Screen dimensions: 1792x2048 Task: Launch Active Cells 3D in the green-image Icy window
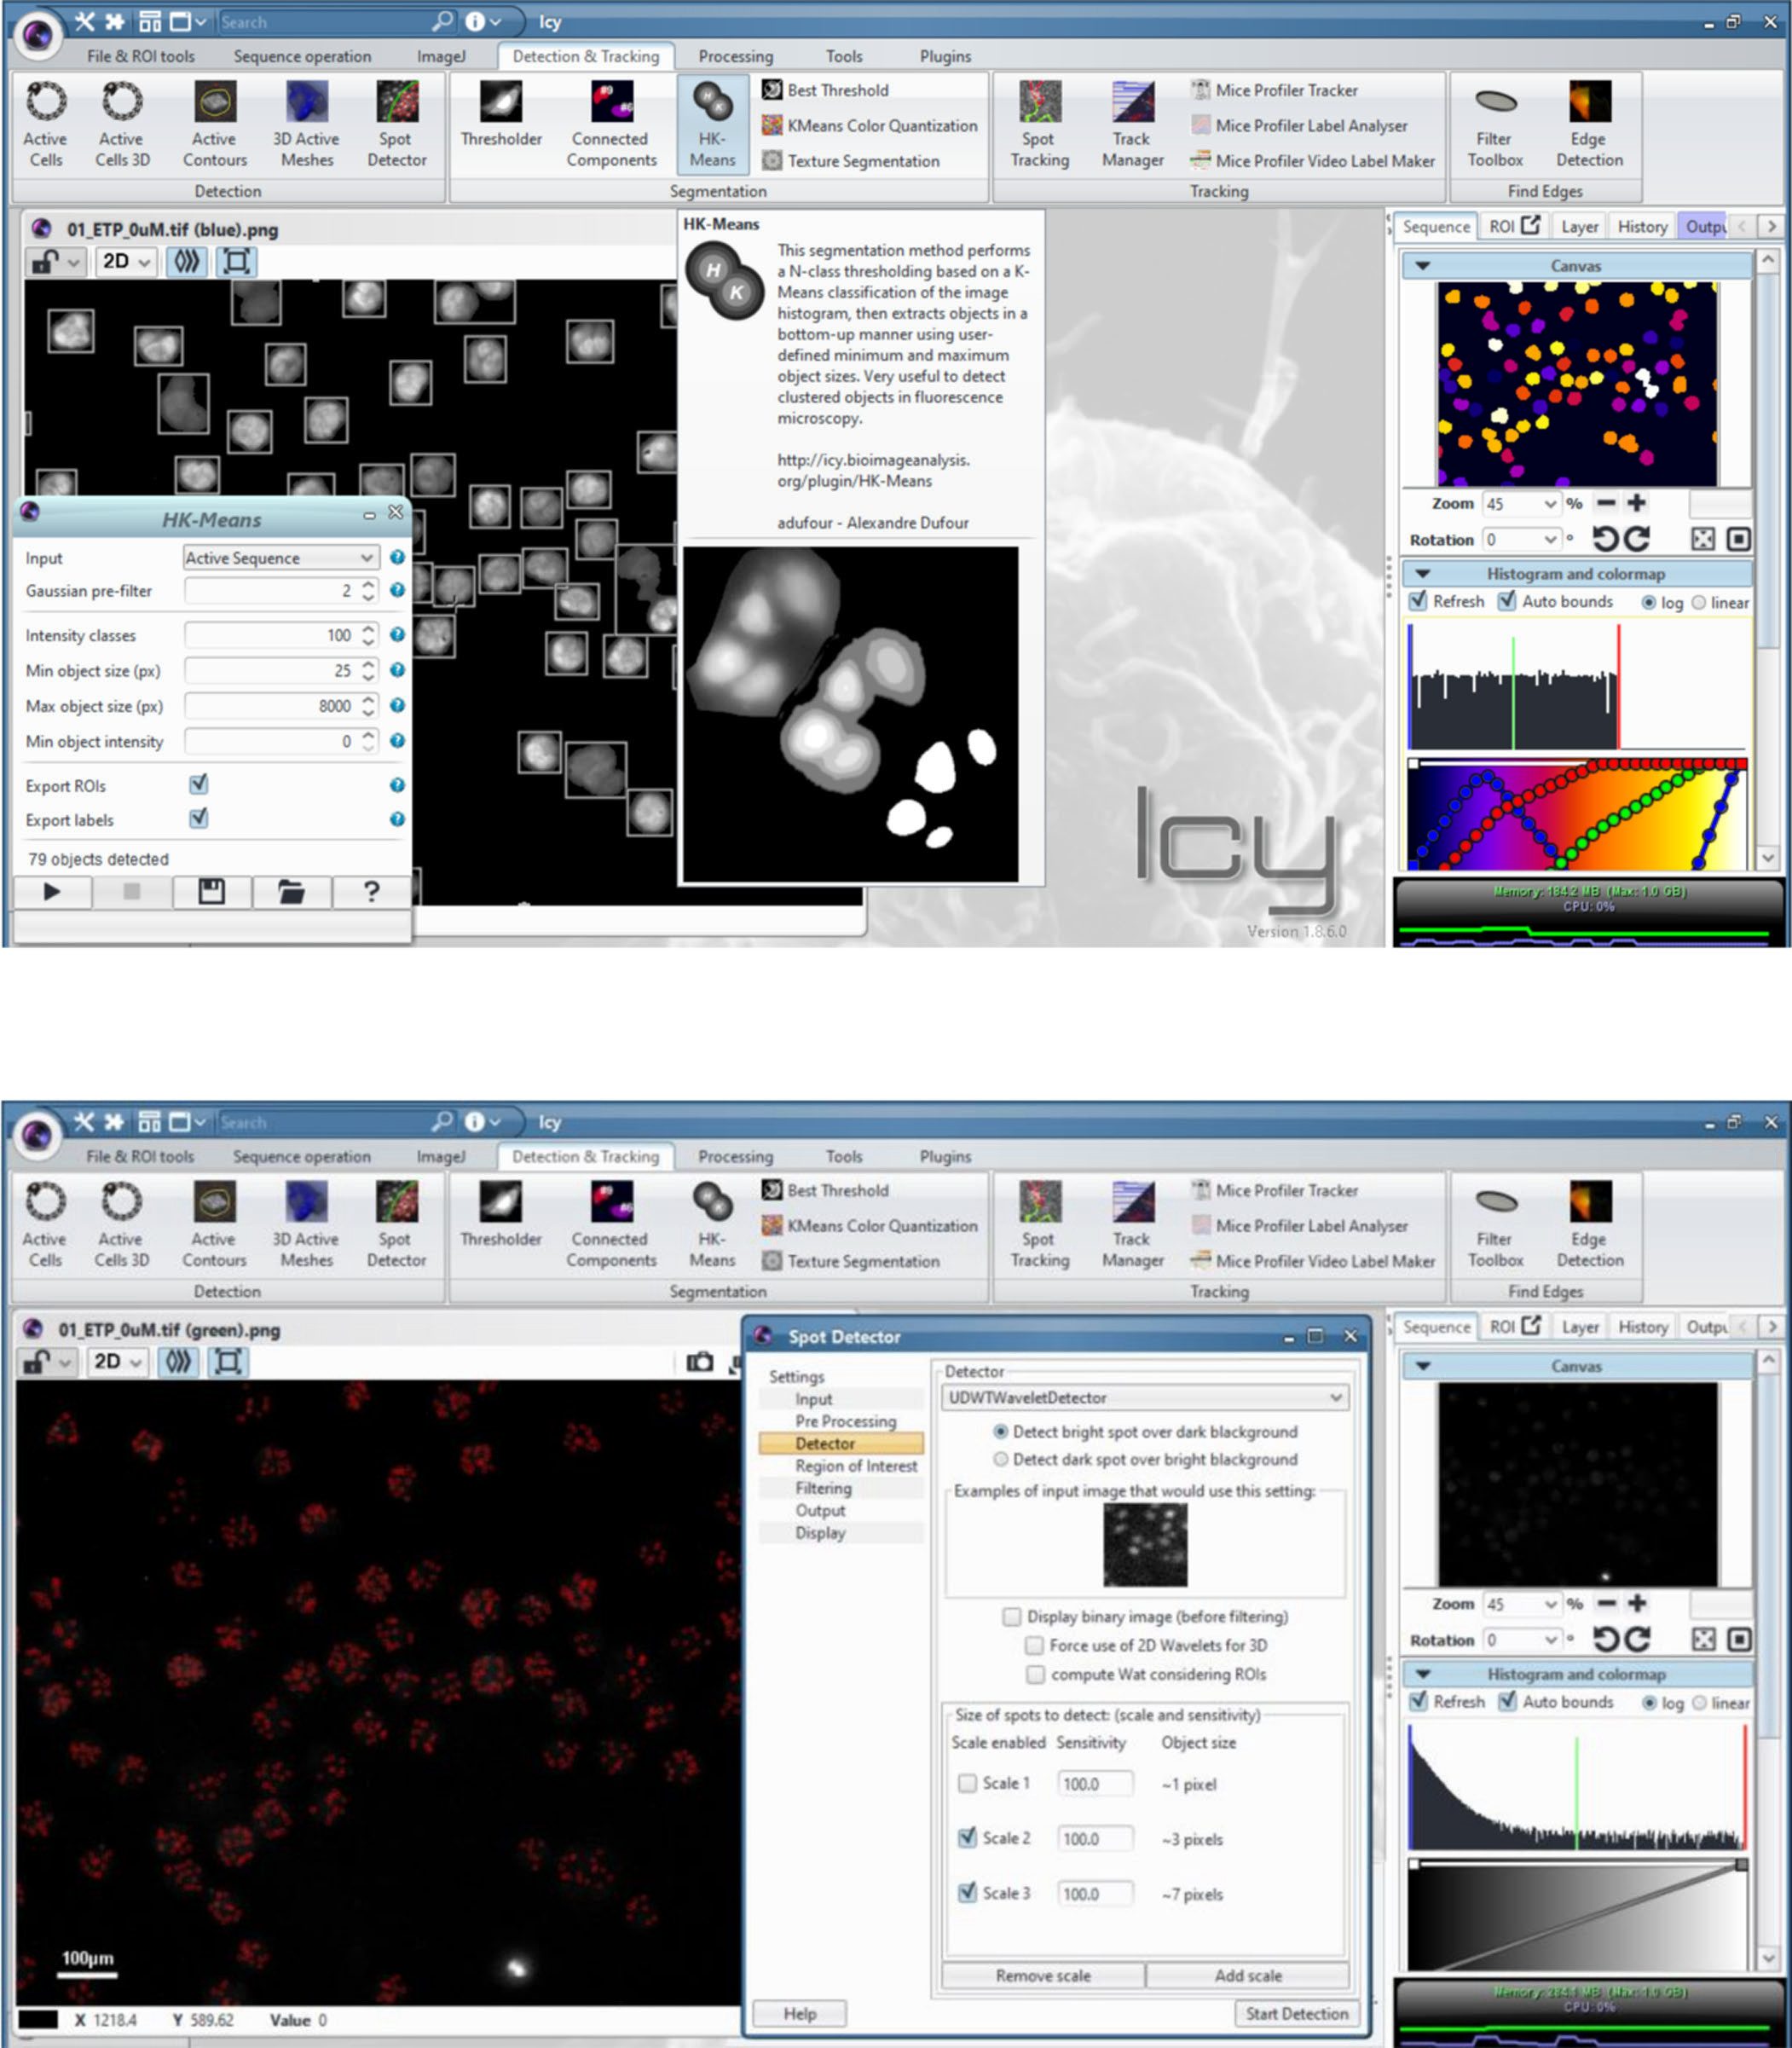[x=121, y=1225]
